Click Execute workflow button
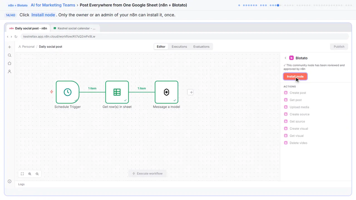 147,174
